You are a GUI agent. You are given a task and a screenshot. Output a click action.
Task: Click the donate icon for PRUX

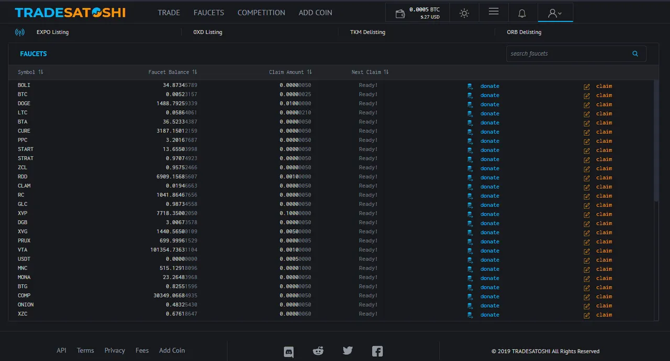[x=470, y=242]
